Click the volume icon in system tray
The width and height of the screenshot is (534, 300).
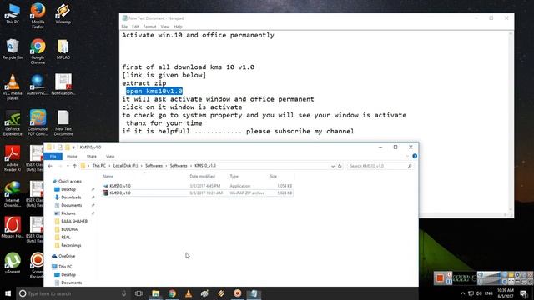pyautogui.click(x=479, y=293)
